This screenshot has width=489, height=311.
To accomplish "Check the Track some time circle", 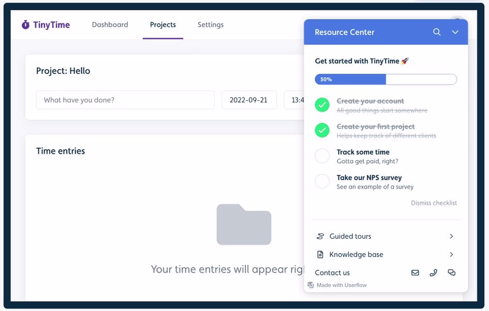I will pyautogui.click(x=322, y=156).
